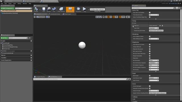Toggle Actor Hidden In Game checkbox
The width and height of the screenshot is (182, 102).
pos(150,37)
